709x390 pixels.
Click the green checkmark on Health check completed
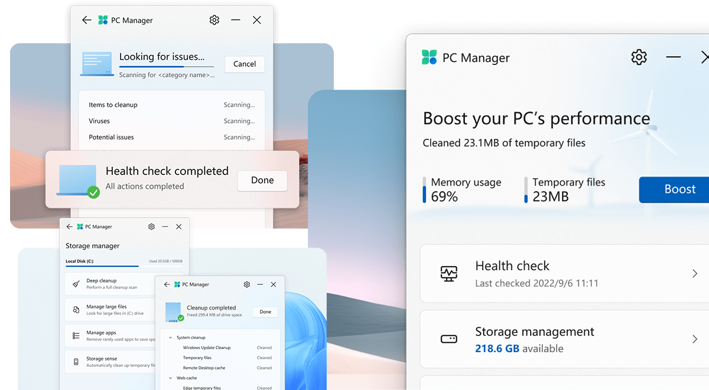93,193
